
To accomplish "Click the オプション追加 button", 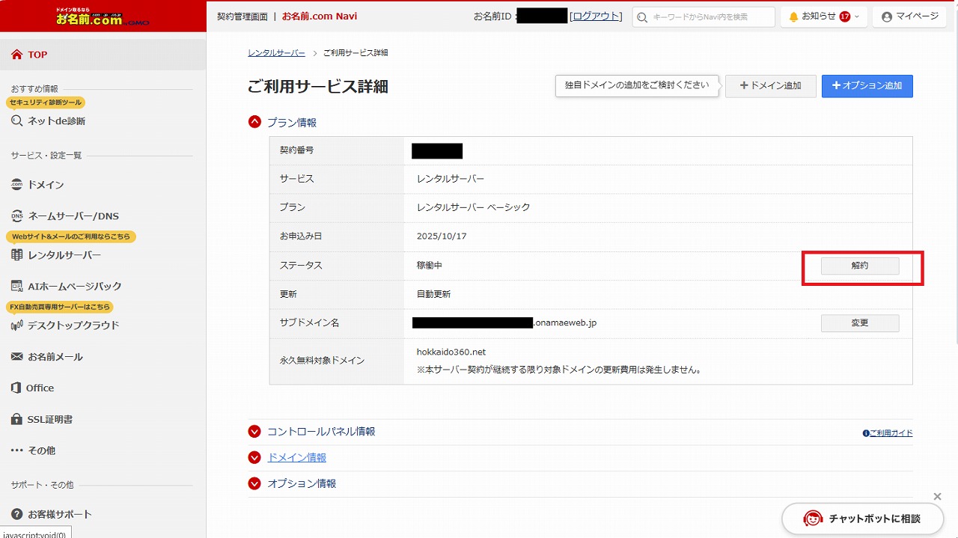I will point(867,86).
